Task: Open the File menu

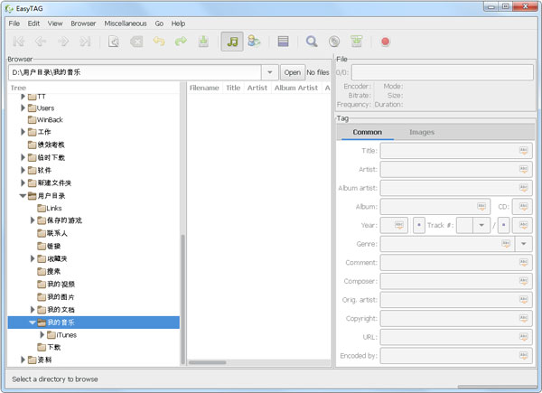Action: click(x=14, y=23)
